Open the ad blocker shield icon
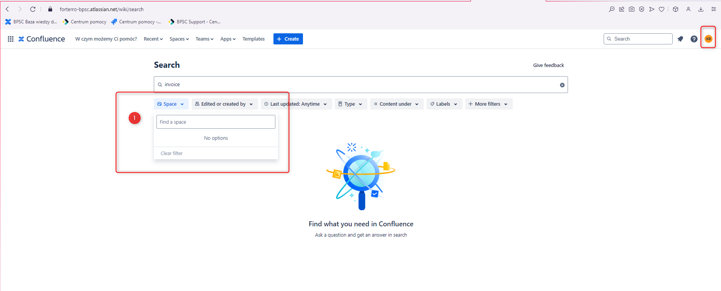Image resolution: width=721 pixels, height=291 pixels. [642, 9]
